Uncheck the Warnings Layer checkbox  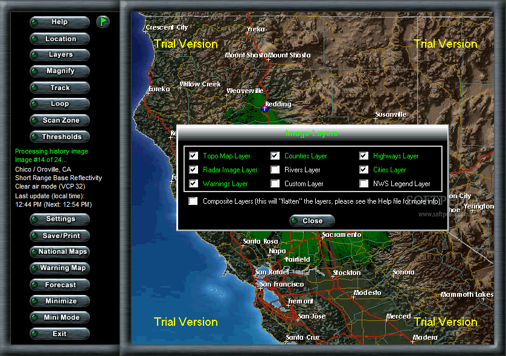tap(193, 184)
